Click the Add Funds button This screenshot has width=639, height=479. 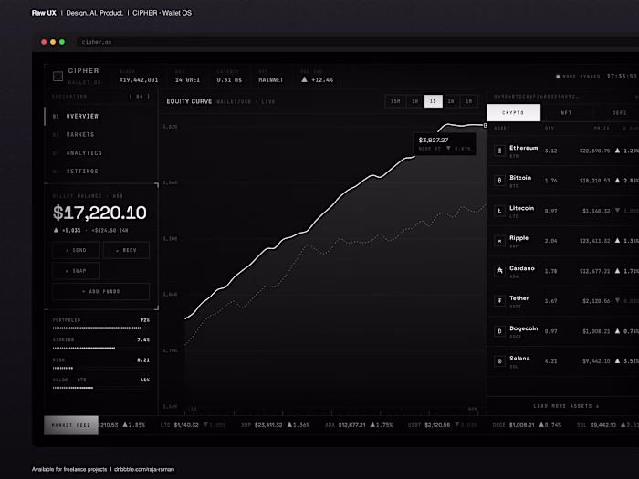[100, 291]
